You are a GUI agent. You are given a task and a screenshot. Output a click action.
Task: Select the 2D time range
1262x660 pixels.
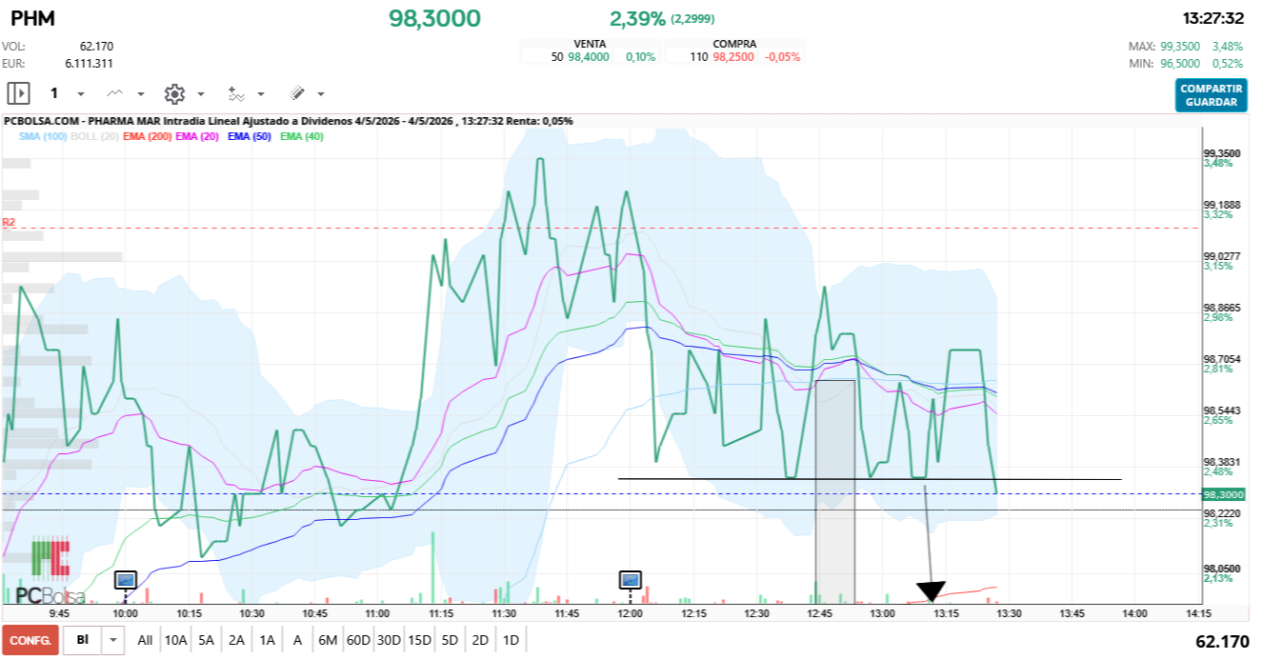coord(480,640)
